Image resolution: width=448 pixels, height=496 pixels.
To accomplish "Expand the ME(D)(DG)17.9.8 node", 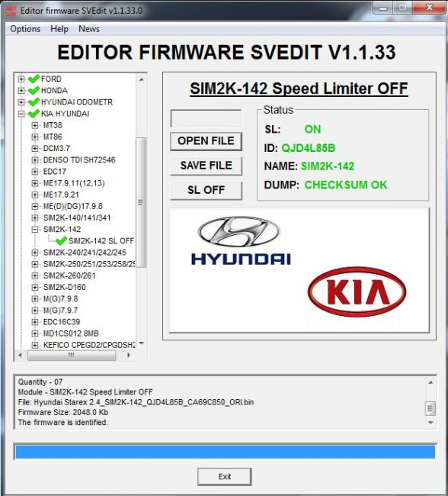I will click(x=35, y=206).
